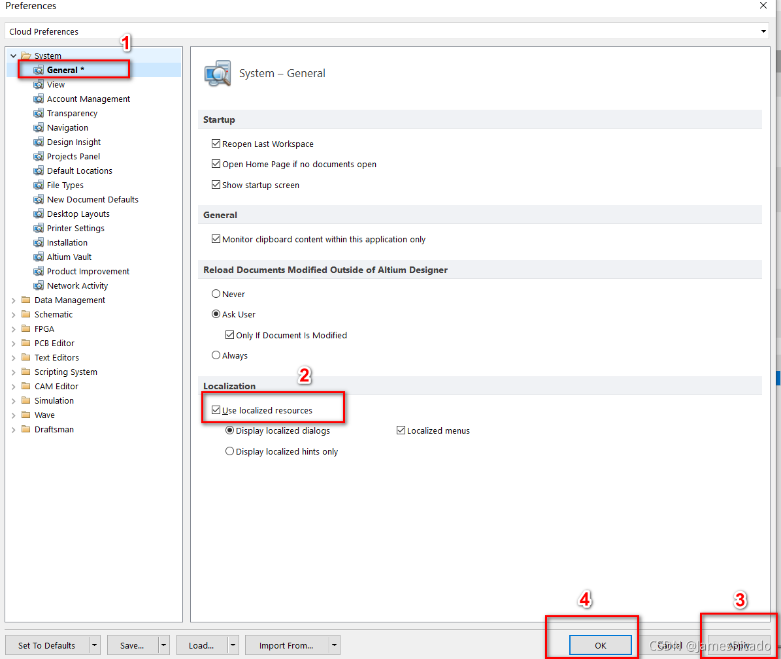Expand the FPGA node
Screen dimensions: 781x659
point(14,329)
